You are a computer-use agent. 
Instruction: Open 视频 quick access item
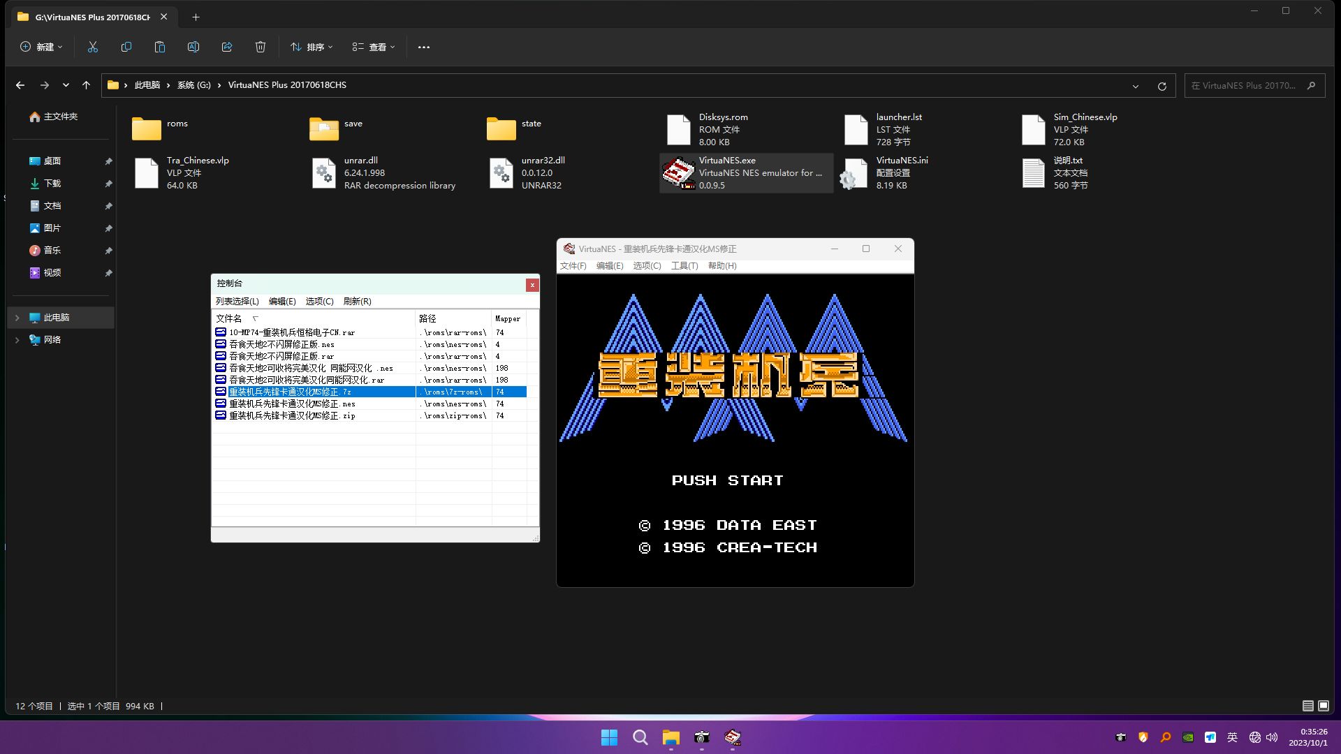click(x=52, y=273)
